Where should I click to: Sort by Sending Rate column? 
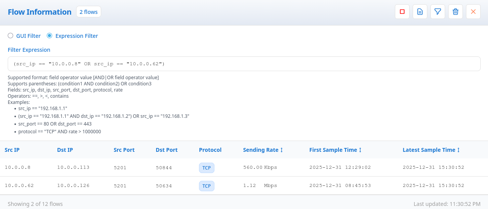[x=263, y=150]
